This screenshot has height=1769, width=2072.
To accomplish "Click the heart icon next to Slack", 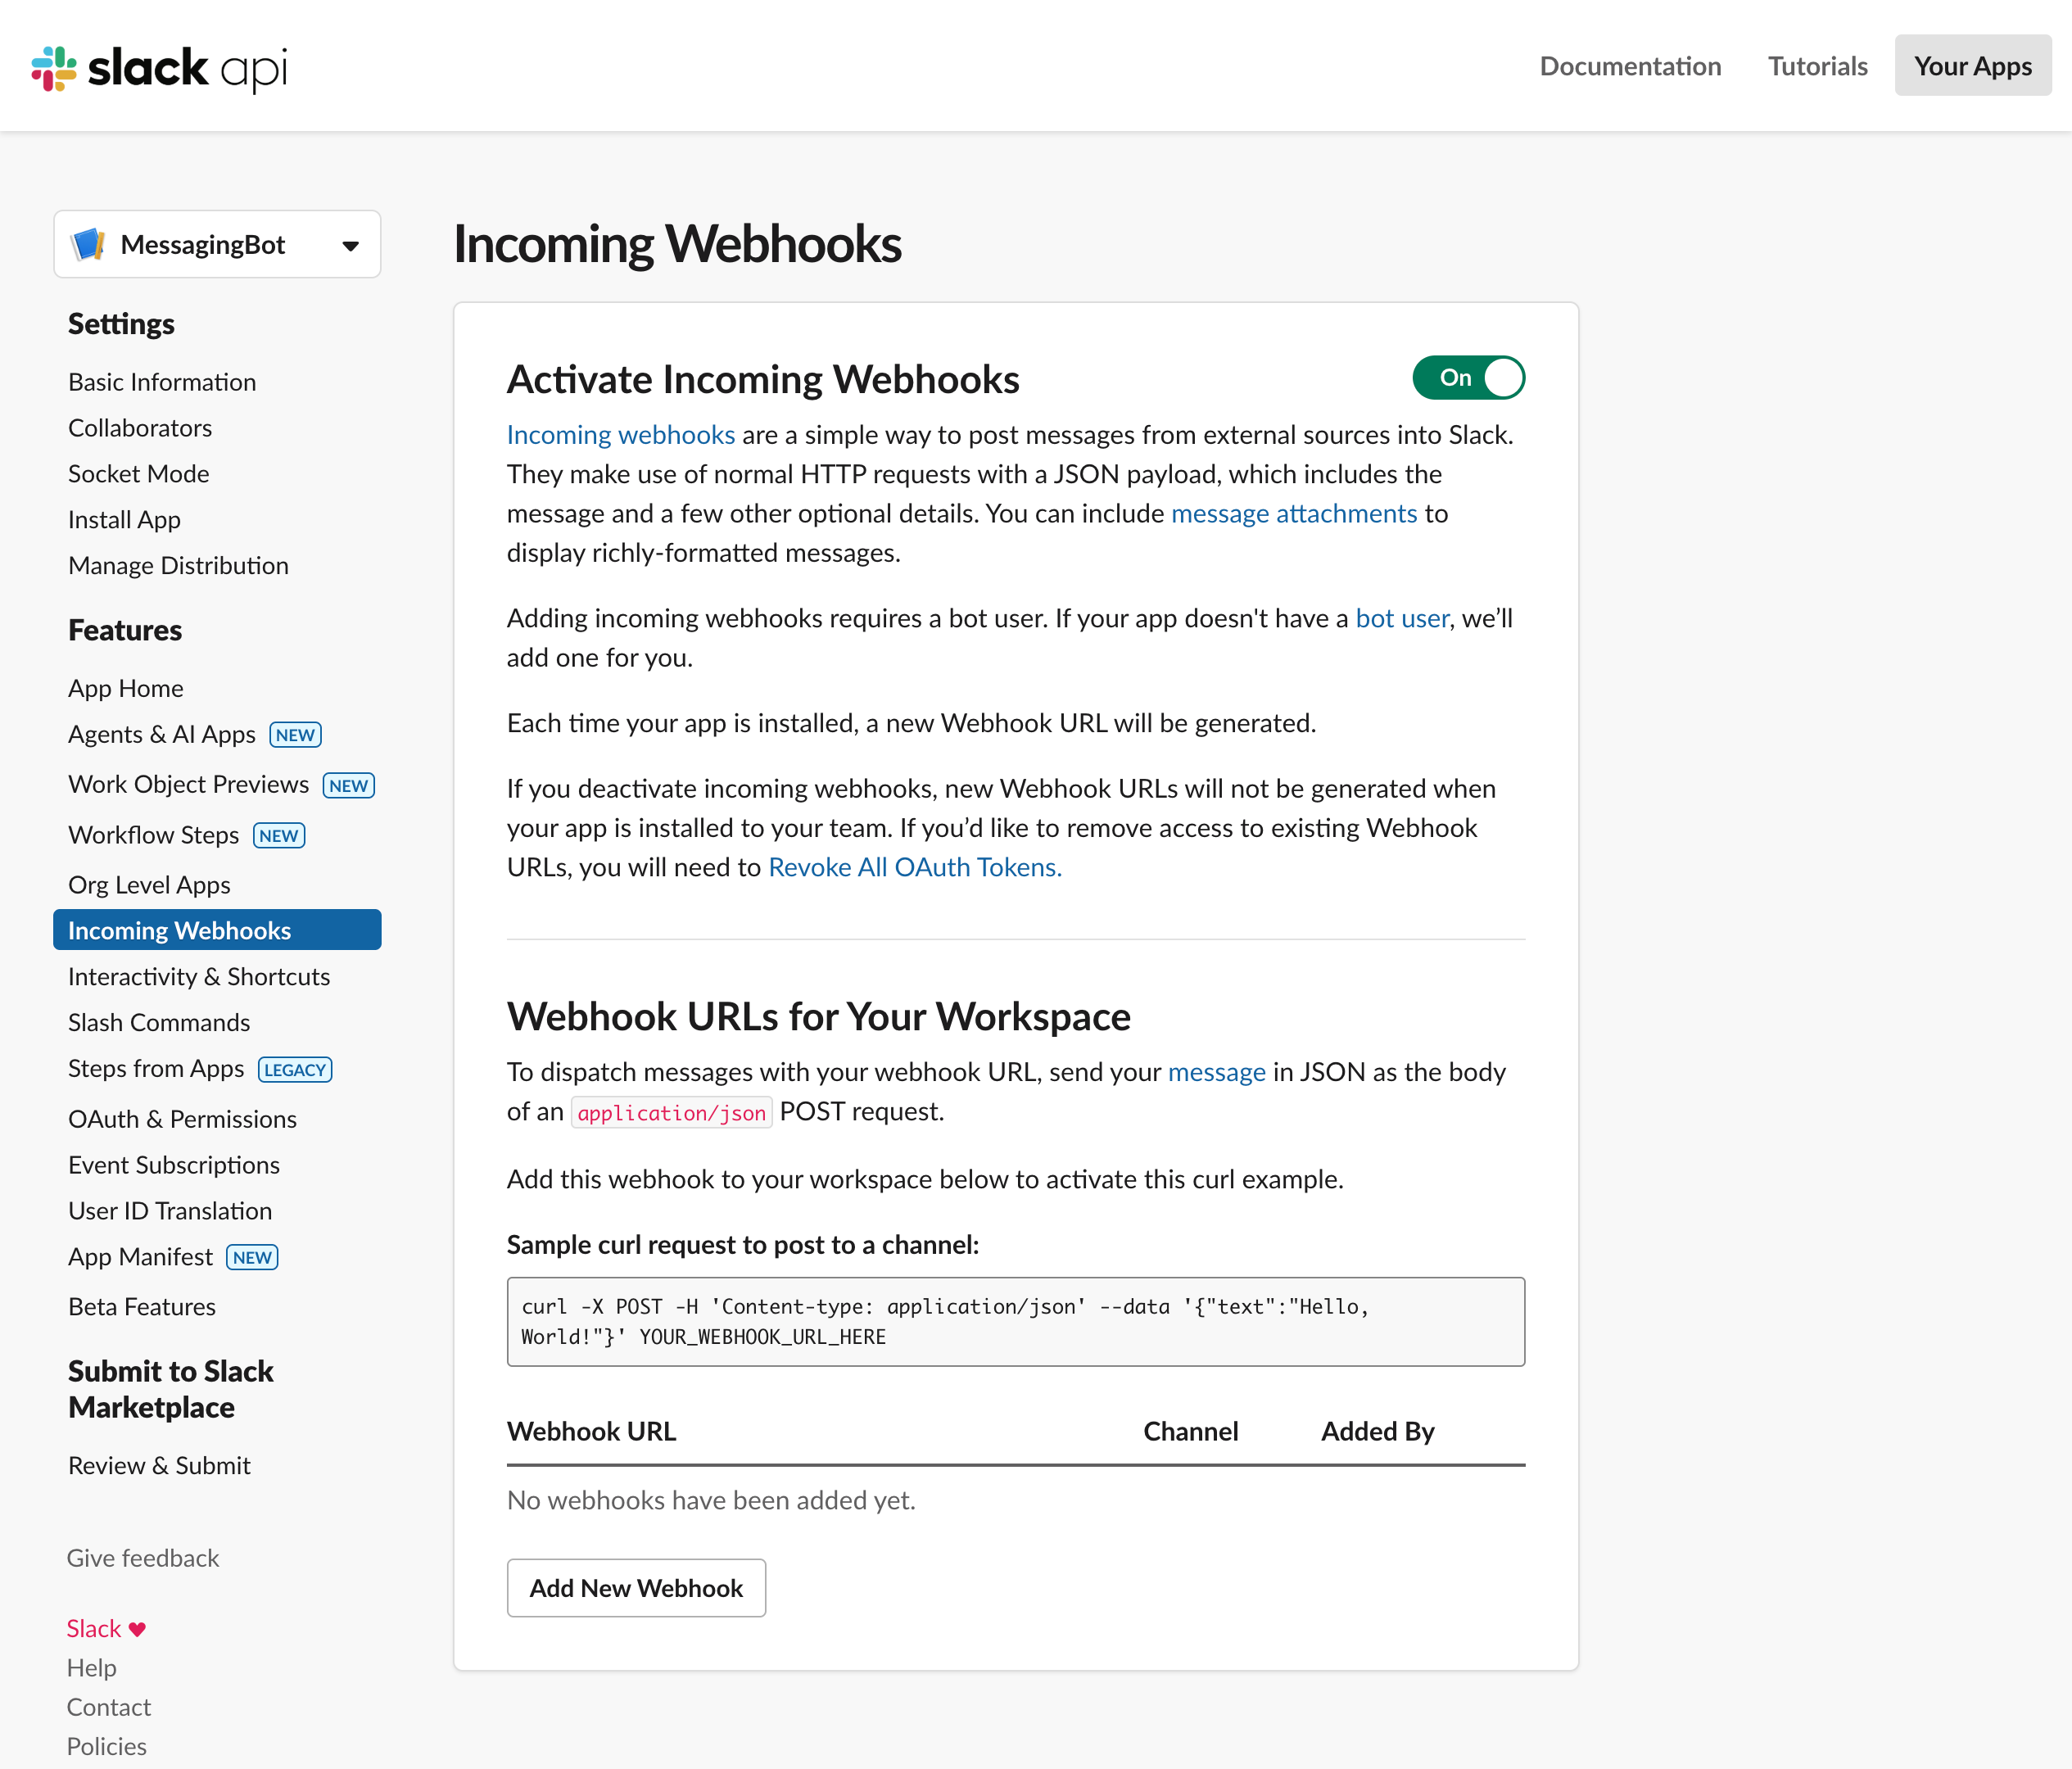I will [x=138, y=1629].
